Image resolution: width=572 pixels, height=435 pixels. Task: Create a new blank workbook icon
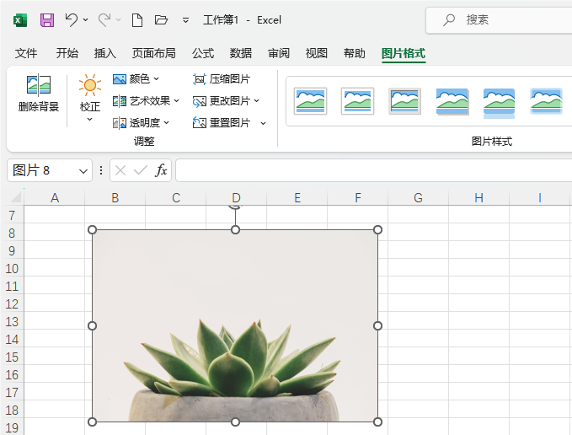pos(137,20)
